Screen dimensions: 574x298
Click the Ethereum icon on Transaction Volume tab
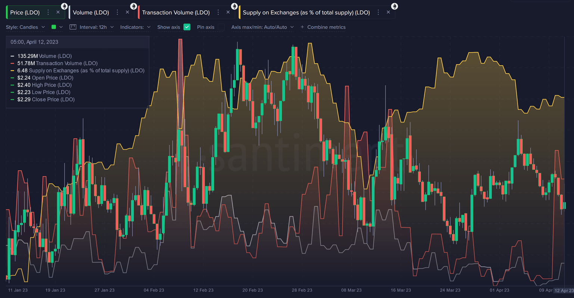pos(234,6)
